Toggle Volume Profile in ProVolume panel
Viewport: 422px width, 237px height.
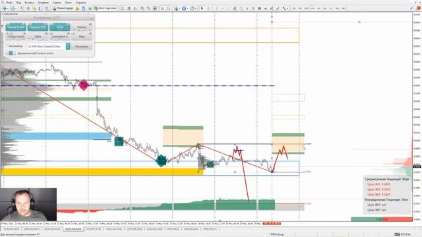click(x=16, y=27)
